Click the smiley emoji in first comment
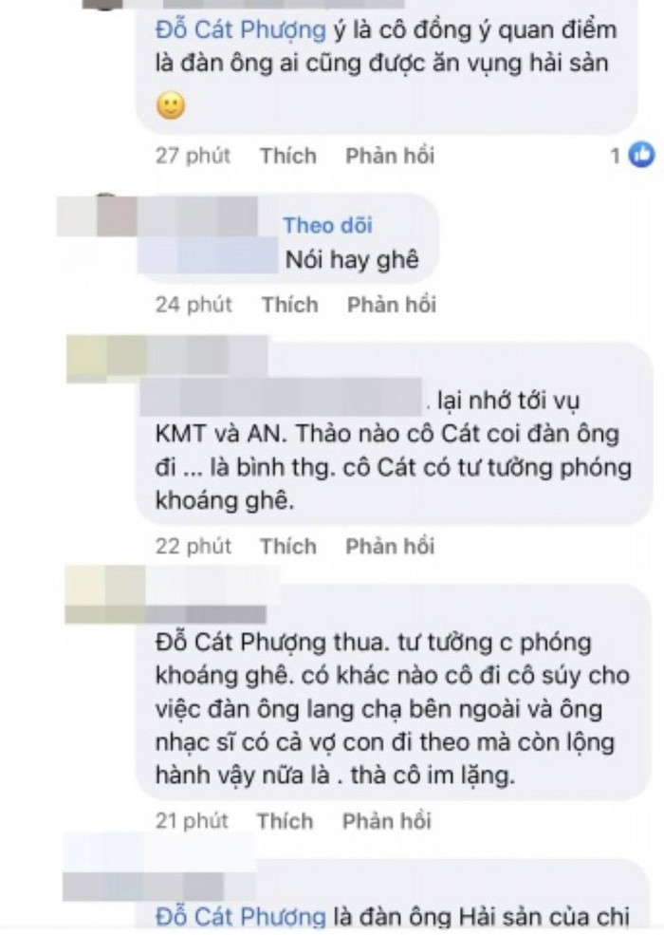Image resolution: width=664 pixels, height=935 pixels. [171, 105]
